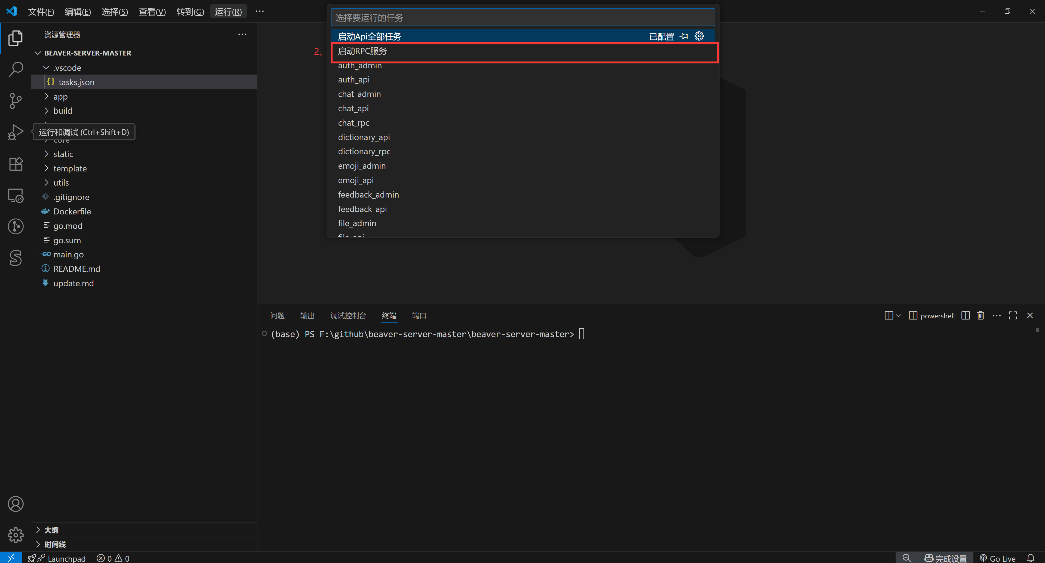Select the chat_rpc task

coord(522,122)
